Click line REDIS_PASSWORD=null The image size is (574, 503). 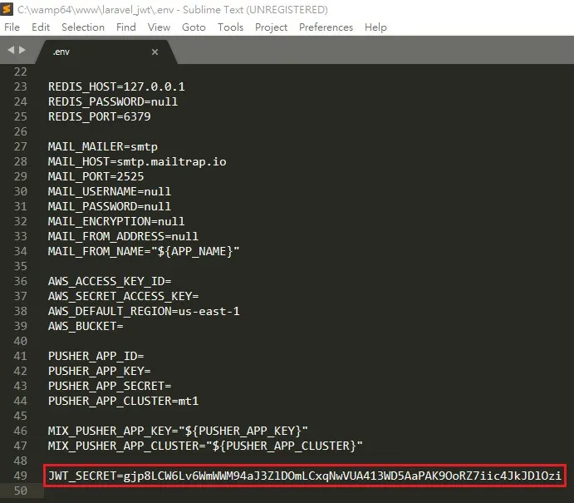pos(113,101)
